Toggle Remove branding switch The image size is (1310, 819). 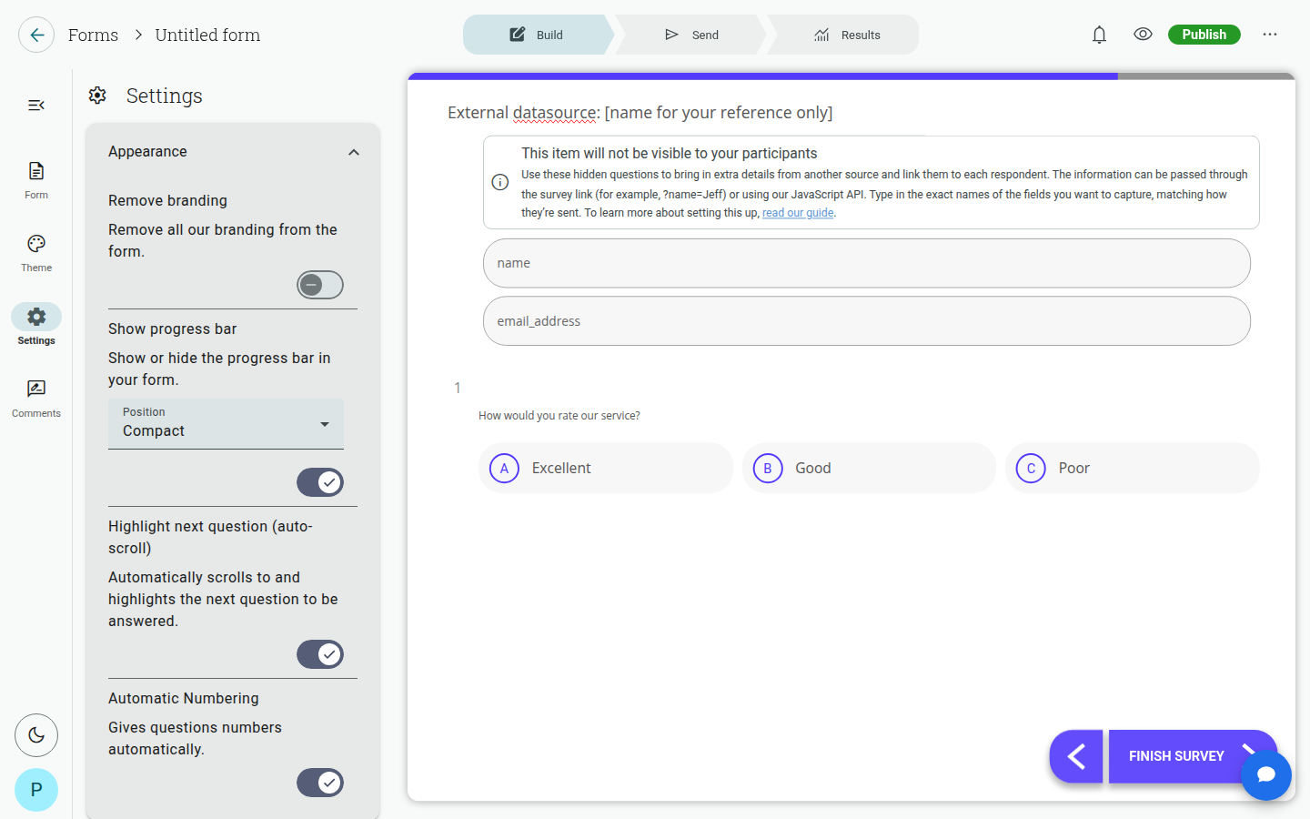point(320,285)
